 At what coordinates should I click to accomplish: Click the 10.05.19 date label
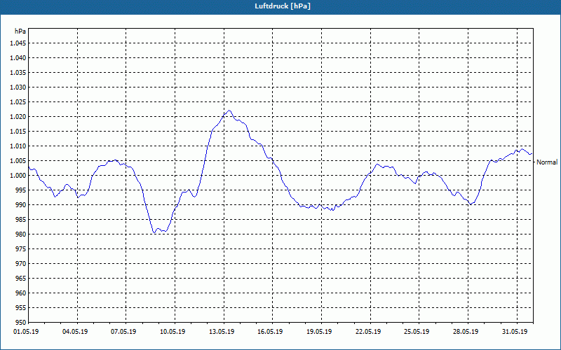pyautogui.click(x=173, y=332)
